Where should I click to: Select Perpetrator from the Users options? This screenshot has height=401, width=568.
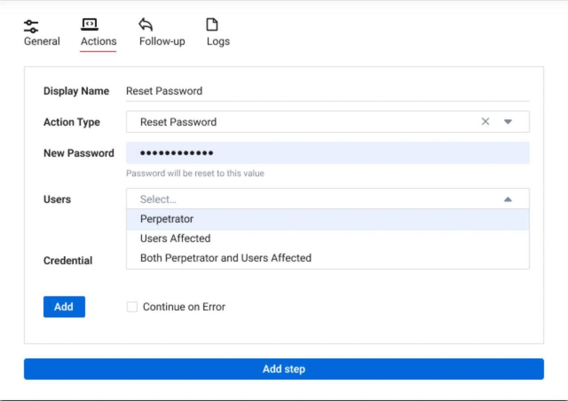coord(166,218)
